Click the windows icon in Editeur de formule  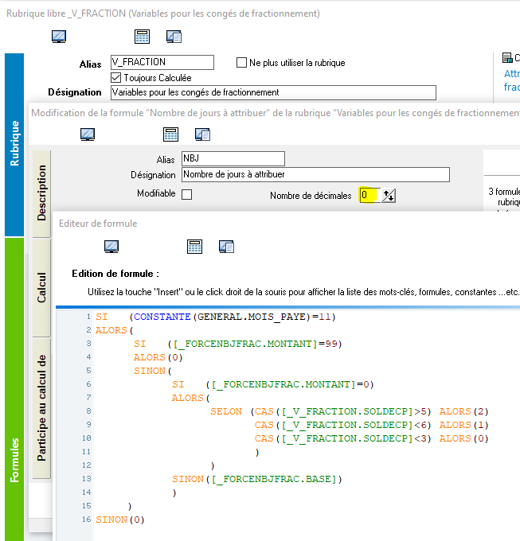226,246
